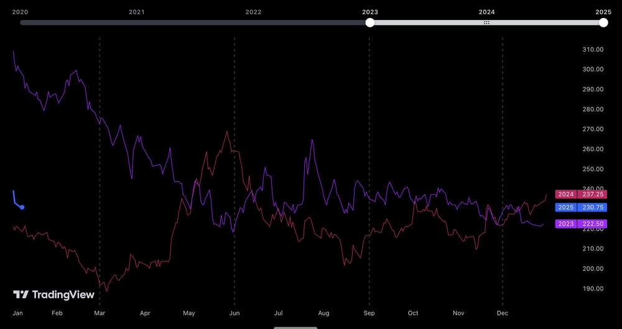Click the grip in the middle of the selected year range
Image resolution: width=622 pixels, height=329 pixels.
pyautogui.click(x=487, y=22)
